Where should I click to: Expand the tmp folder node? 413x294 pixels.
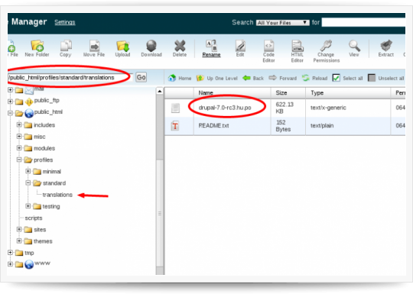[x=10, y=253]
